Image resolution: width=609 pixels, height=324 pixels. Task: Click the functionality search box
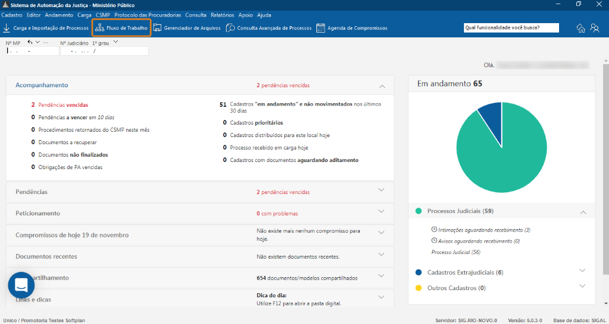point(511,28)
